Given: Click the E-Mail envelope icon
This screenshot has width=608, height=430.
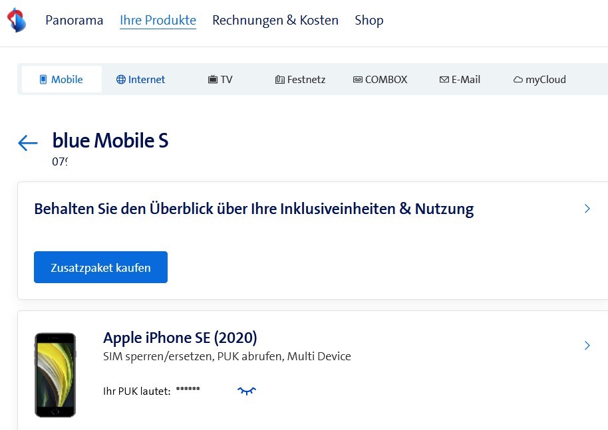Looking at the screenshot, I should coord(444,80).
